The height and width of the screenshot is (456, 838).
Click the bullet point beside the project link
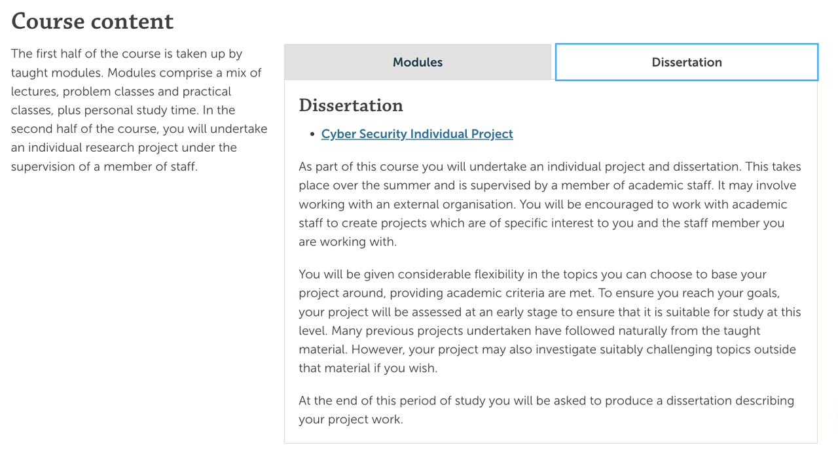pos(312,134)
